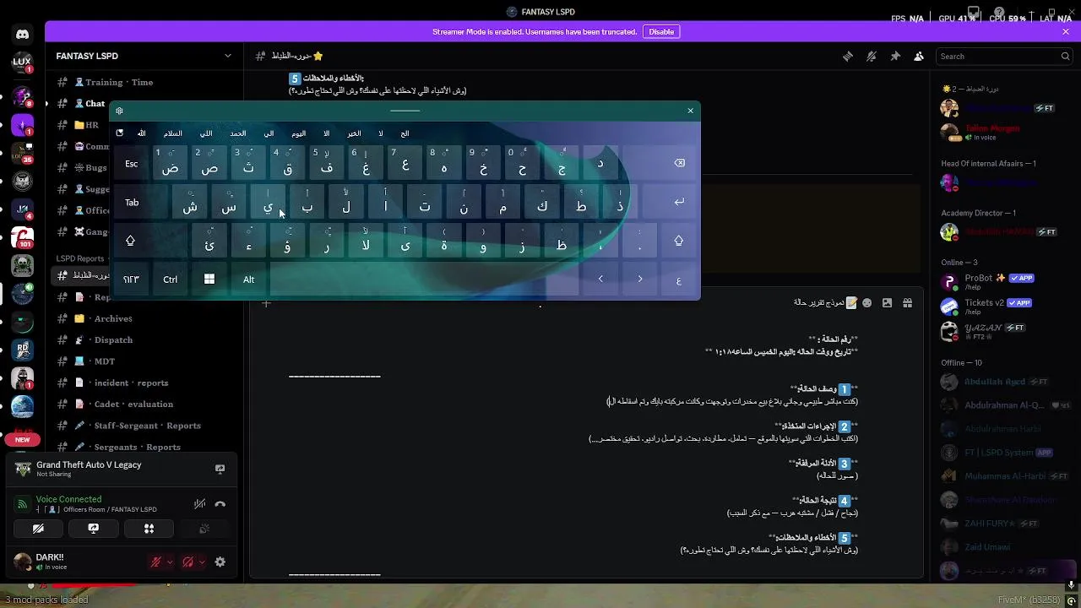
Task: Select the 'السلام' text suggestion
Action: click(x=173, y=133)
